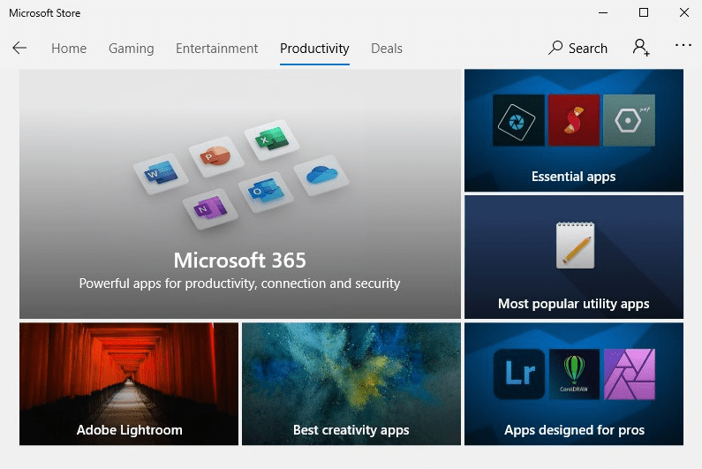The image size is (702, 469).
Task: Click the hexagon PDF app icon
Action: pos(629,120)
